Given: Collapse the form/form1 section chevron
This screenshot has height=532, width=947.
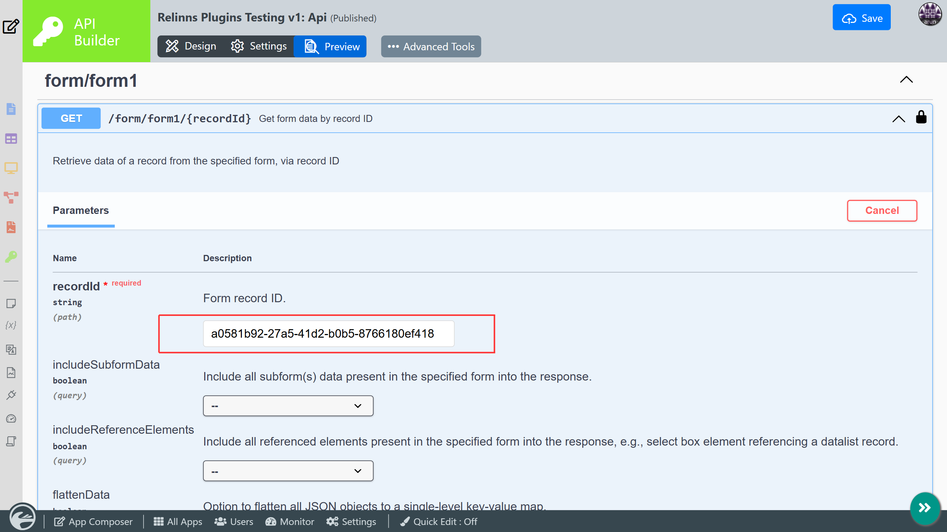Looking at the screenshot, I should point(906,80).
